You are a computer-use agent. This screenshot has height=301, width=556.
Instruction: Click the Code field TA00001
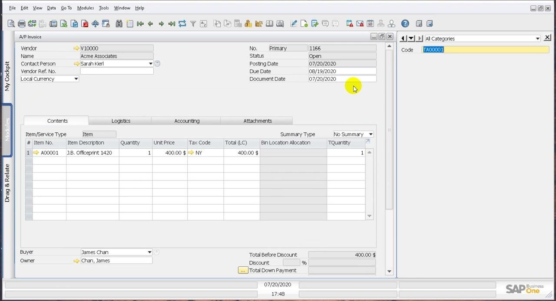[x=486, y=50]
